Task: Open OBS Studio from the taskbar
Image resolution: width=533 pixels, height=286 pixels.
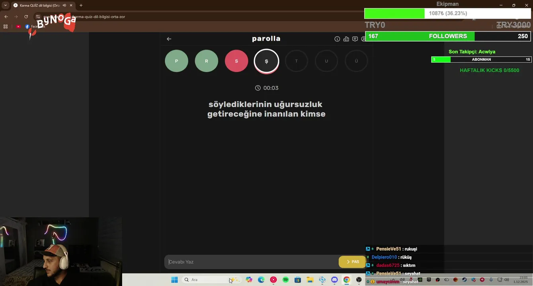Action: [x=359, y=280]
